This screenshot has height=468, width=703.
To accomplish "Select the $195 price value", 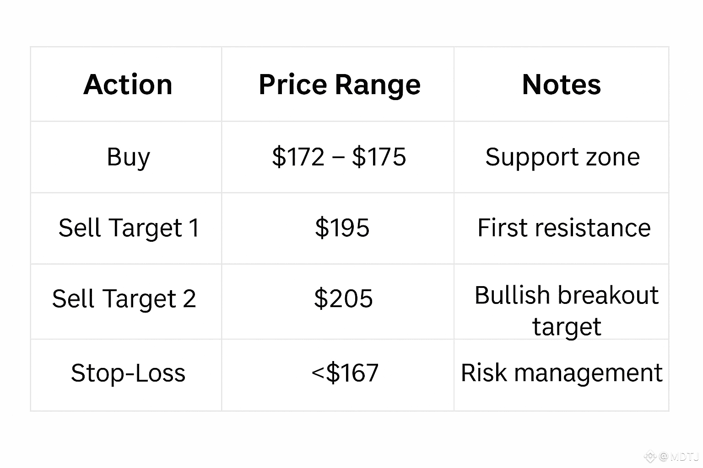I will click(x=342, y=228).
